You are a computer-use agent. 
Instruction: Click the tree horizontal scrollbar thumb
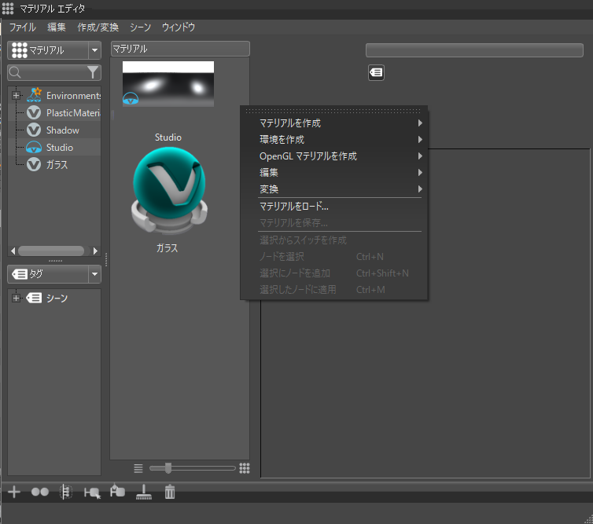(x=51, y=251)
